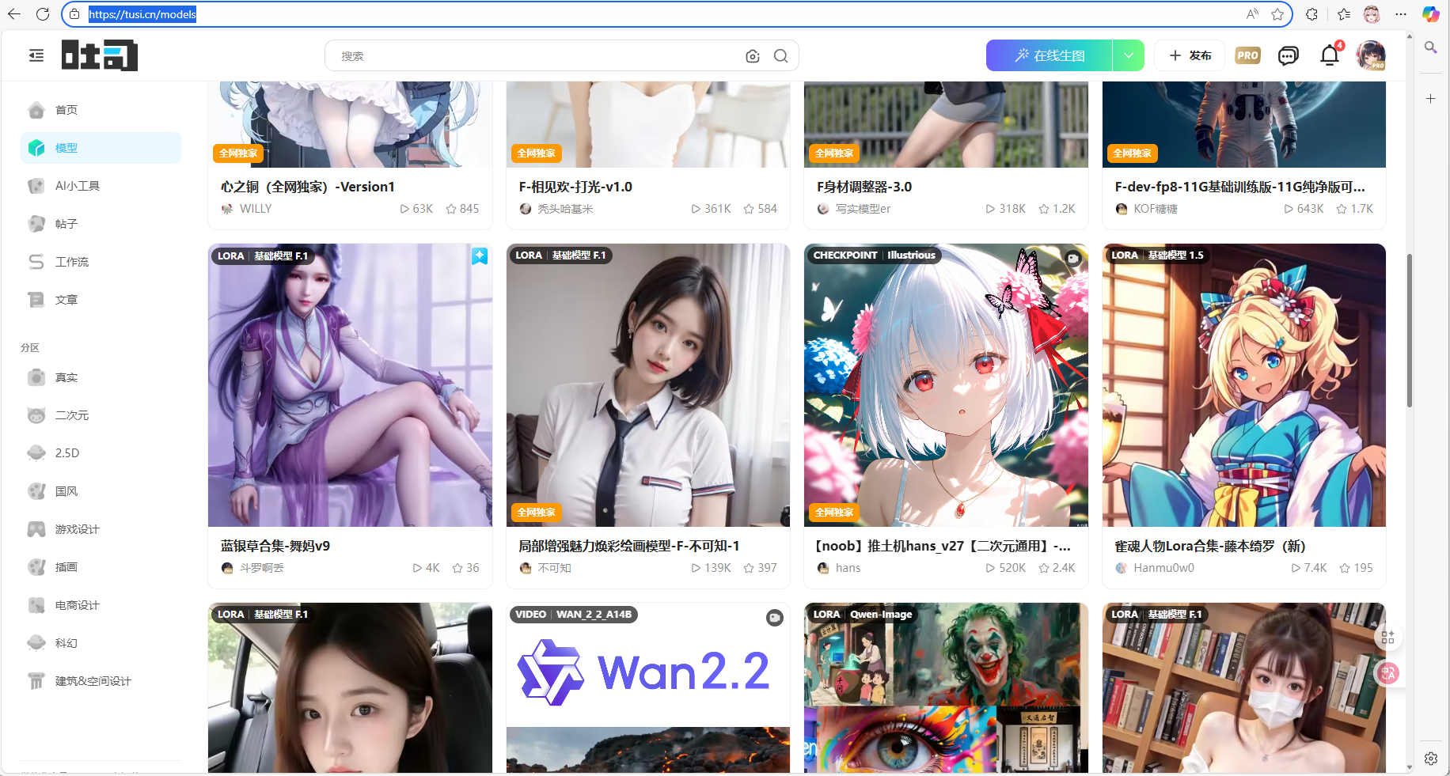This screenshot has width=1450, height=776.
Task: Toggle bookmark badge on 蓝银草合集 card
Action: tap(480, 256)
